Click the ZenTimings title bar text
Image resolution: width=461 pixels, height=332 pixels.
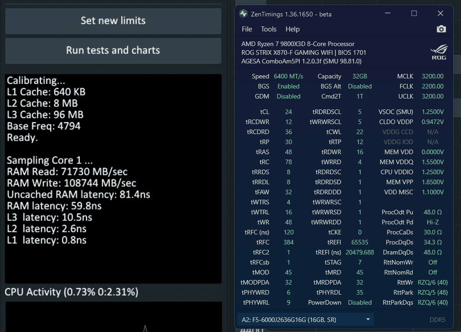coord(291,14)
